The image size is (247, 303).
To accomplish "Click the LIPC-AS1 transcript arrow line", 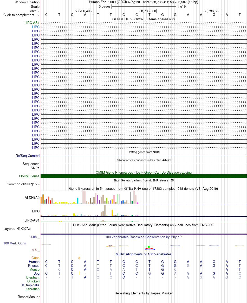I will [x=144, y=23].
